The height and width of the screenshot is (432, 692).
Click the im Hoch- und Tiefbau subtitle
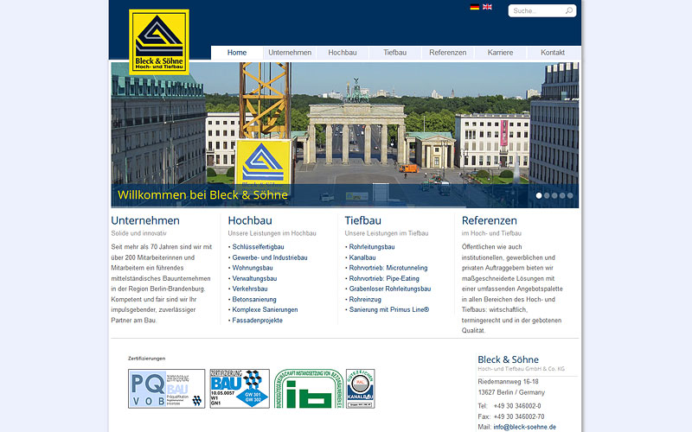click(491, 233)
